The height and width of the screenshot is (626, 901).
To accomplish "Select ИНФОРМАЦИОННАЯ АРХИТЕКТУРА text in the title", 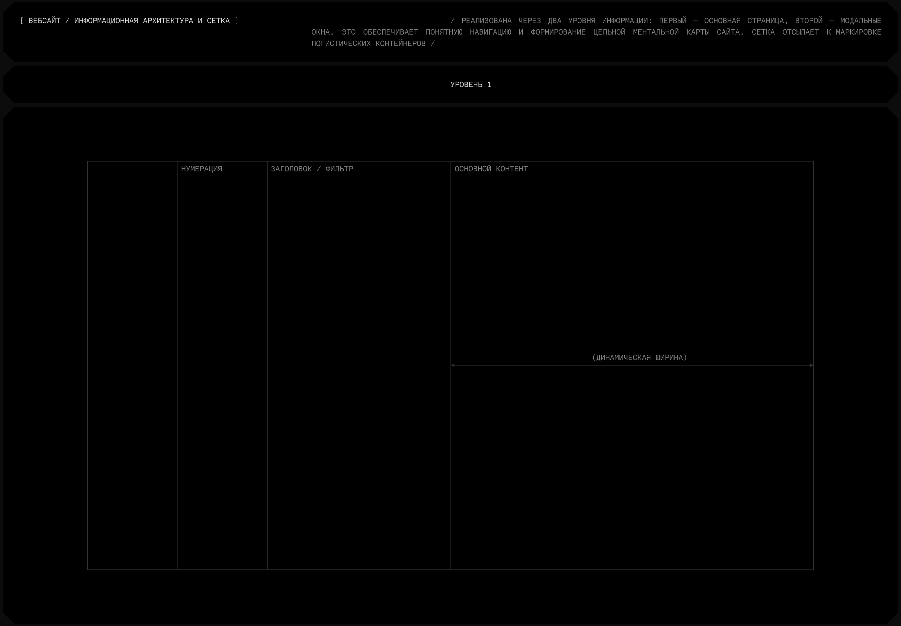I will [133, 21].
